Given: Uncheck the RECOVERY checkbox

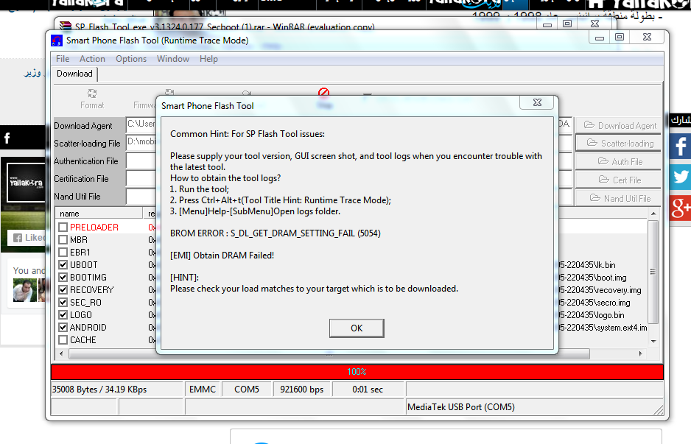Looking at the screenshot, I should coord(63,290).
